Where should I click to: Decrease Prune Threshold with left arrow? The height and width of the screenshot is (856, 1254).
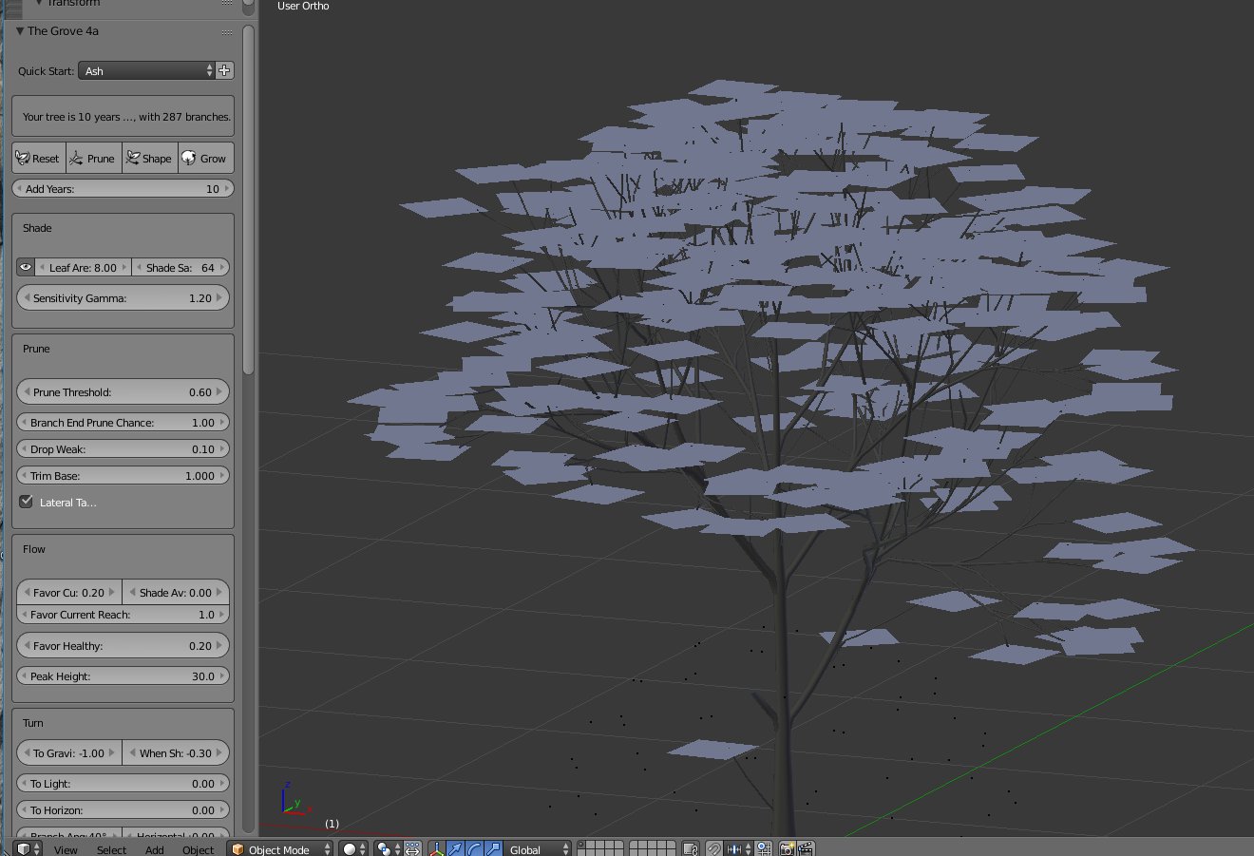[26, 392]
